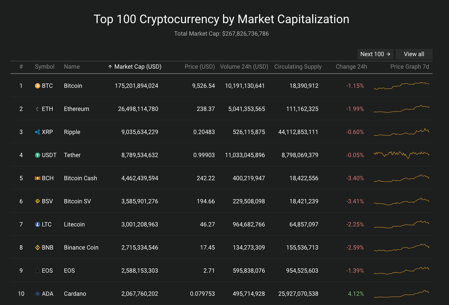Click Bitcoin price value 9,526.54
449x305 pixels.
[203, 86]
